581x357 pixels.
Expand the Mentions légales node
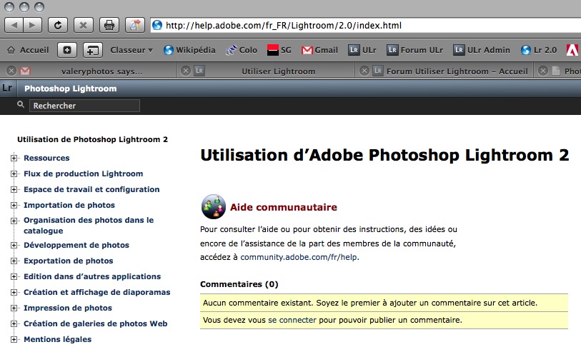(14, 340)
